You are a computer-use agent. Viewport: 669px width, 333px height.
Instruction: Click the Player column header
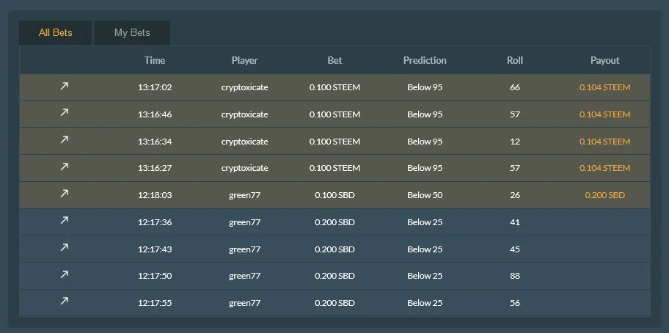coord(244,60)
